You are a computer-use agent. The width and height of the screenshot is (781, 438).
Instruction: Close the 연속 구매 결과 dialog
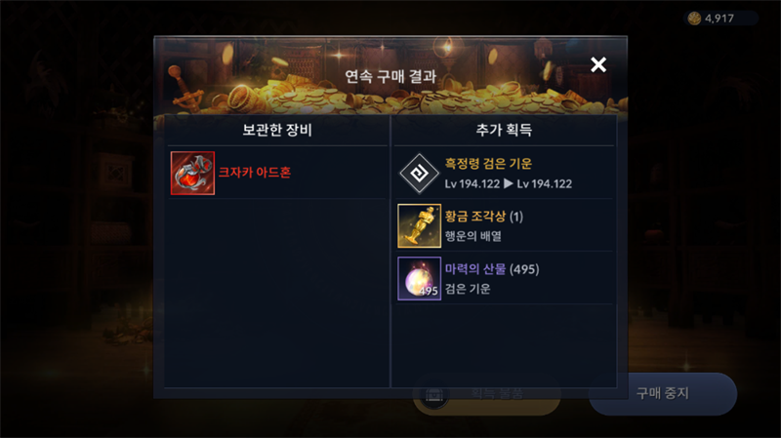[x=598, y=64]
